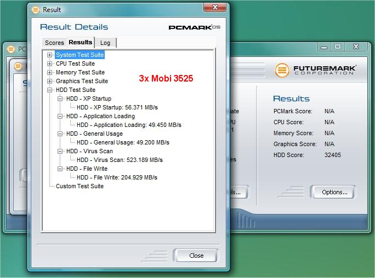Collapse the HDD - XP Startup branch
This screenshot has width=375, height=278.
point(60,99)
